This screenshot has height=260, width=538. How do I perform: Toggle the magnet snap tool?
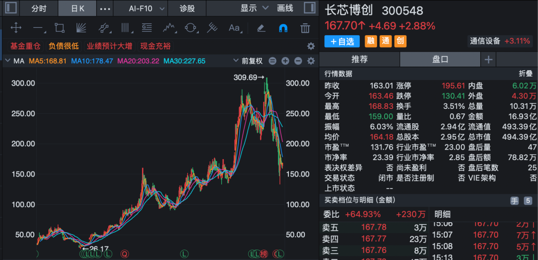[283, 28]
